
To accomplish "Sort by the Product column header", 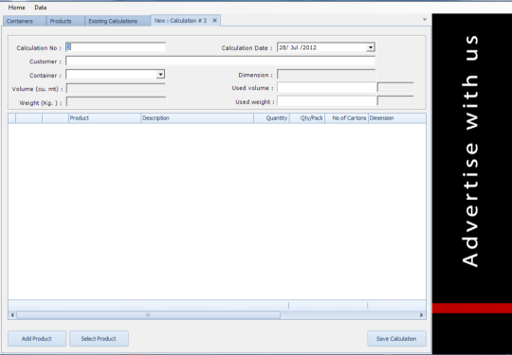I will click(x=105, y=118).
